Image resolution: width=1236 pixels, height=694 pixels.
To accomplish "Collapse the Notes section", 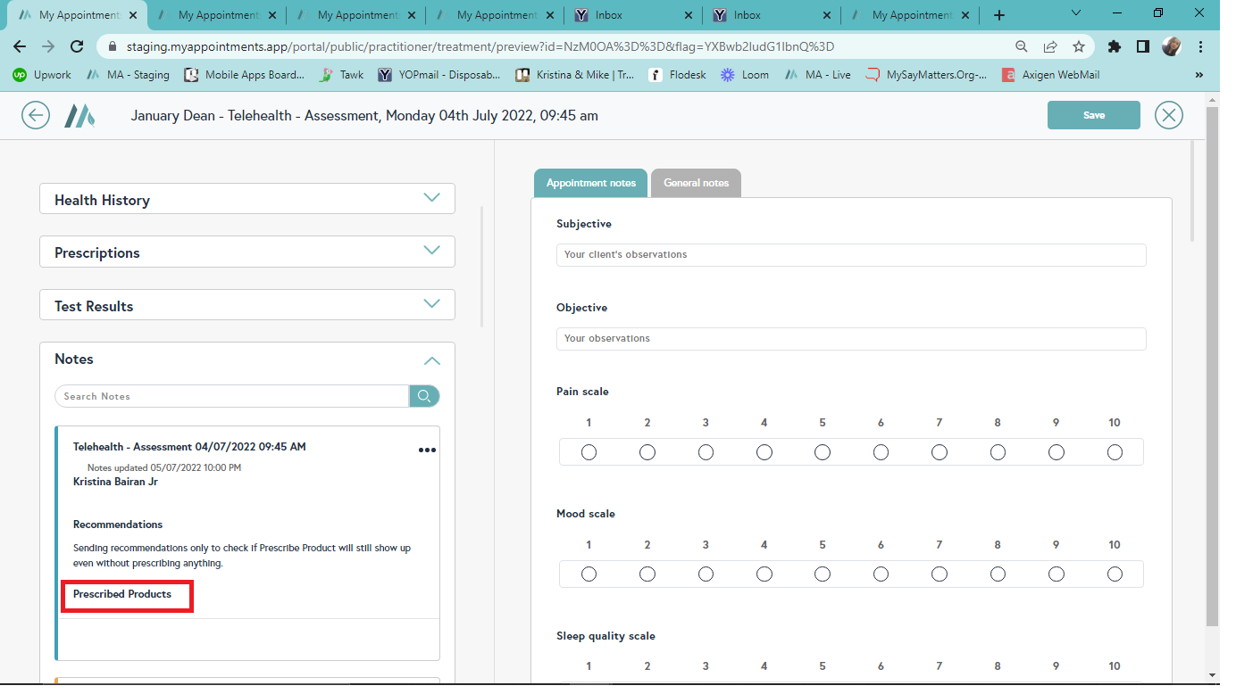I will pos(431,359).
